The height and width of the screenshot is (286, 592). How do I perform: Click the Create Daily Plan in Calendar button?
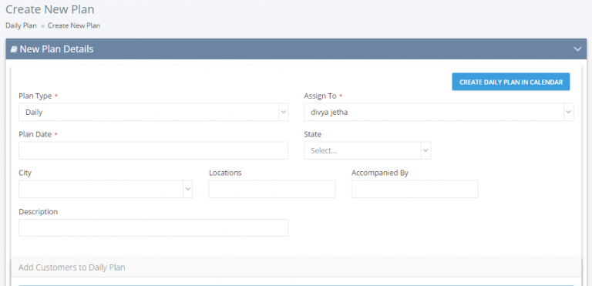click(x=511, y=82)
